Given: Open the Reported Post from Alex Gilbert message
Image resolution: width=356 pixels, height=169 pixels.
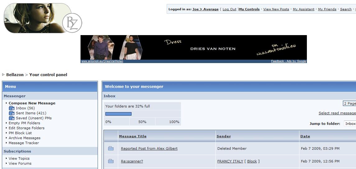Looking at the screenshot, I should coord(149,148).
